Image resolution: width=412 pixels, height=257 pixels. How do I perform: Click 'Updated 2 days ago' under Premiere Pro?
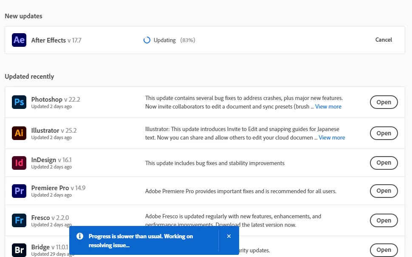coord(51,195)
